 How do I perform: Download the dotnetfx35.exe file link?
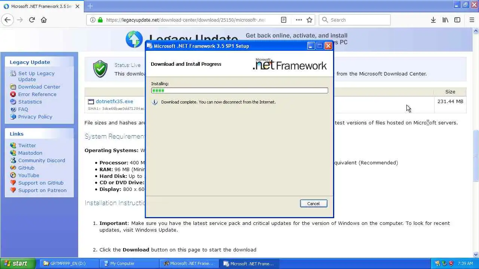point(115,101)
